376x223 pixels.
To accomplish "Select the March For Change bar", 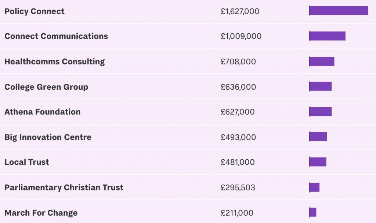I will (x=313, y=212).
